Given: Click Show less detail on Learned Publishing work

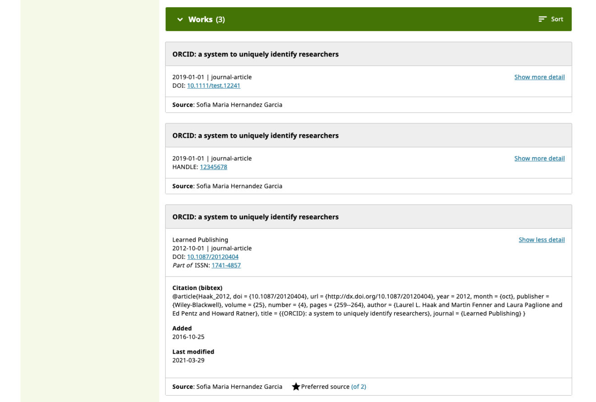Looking at the screenshot, I should pos(541,240).
